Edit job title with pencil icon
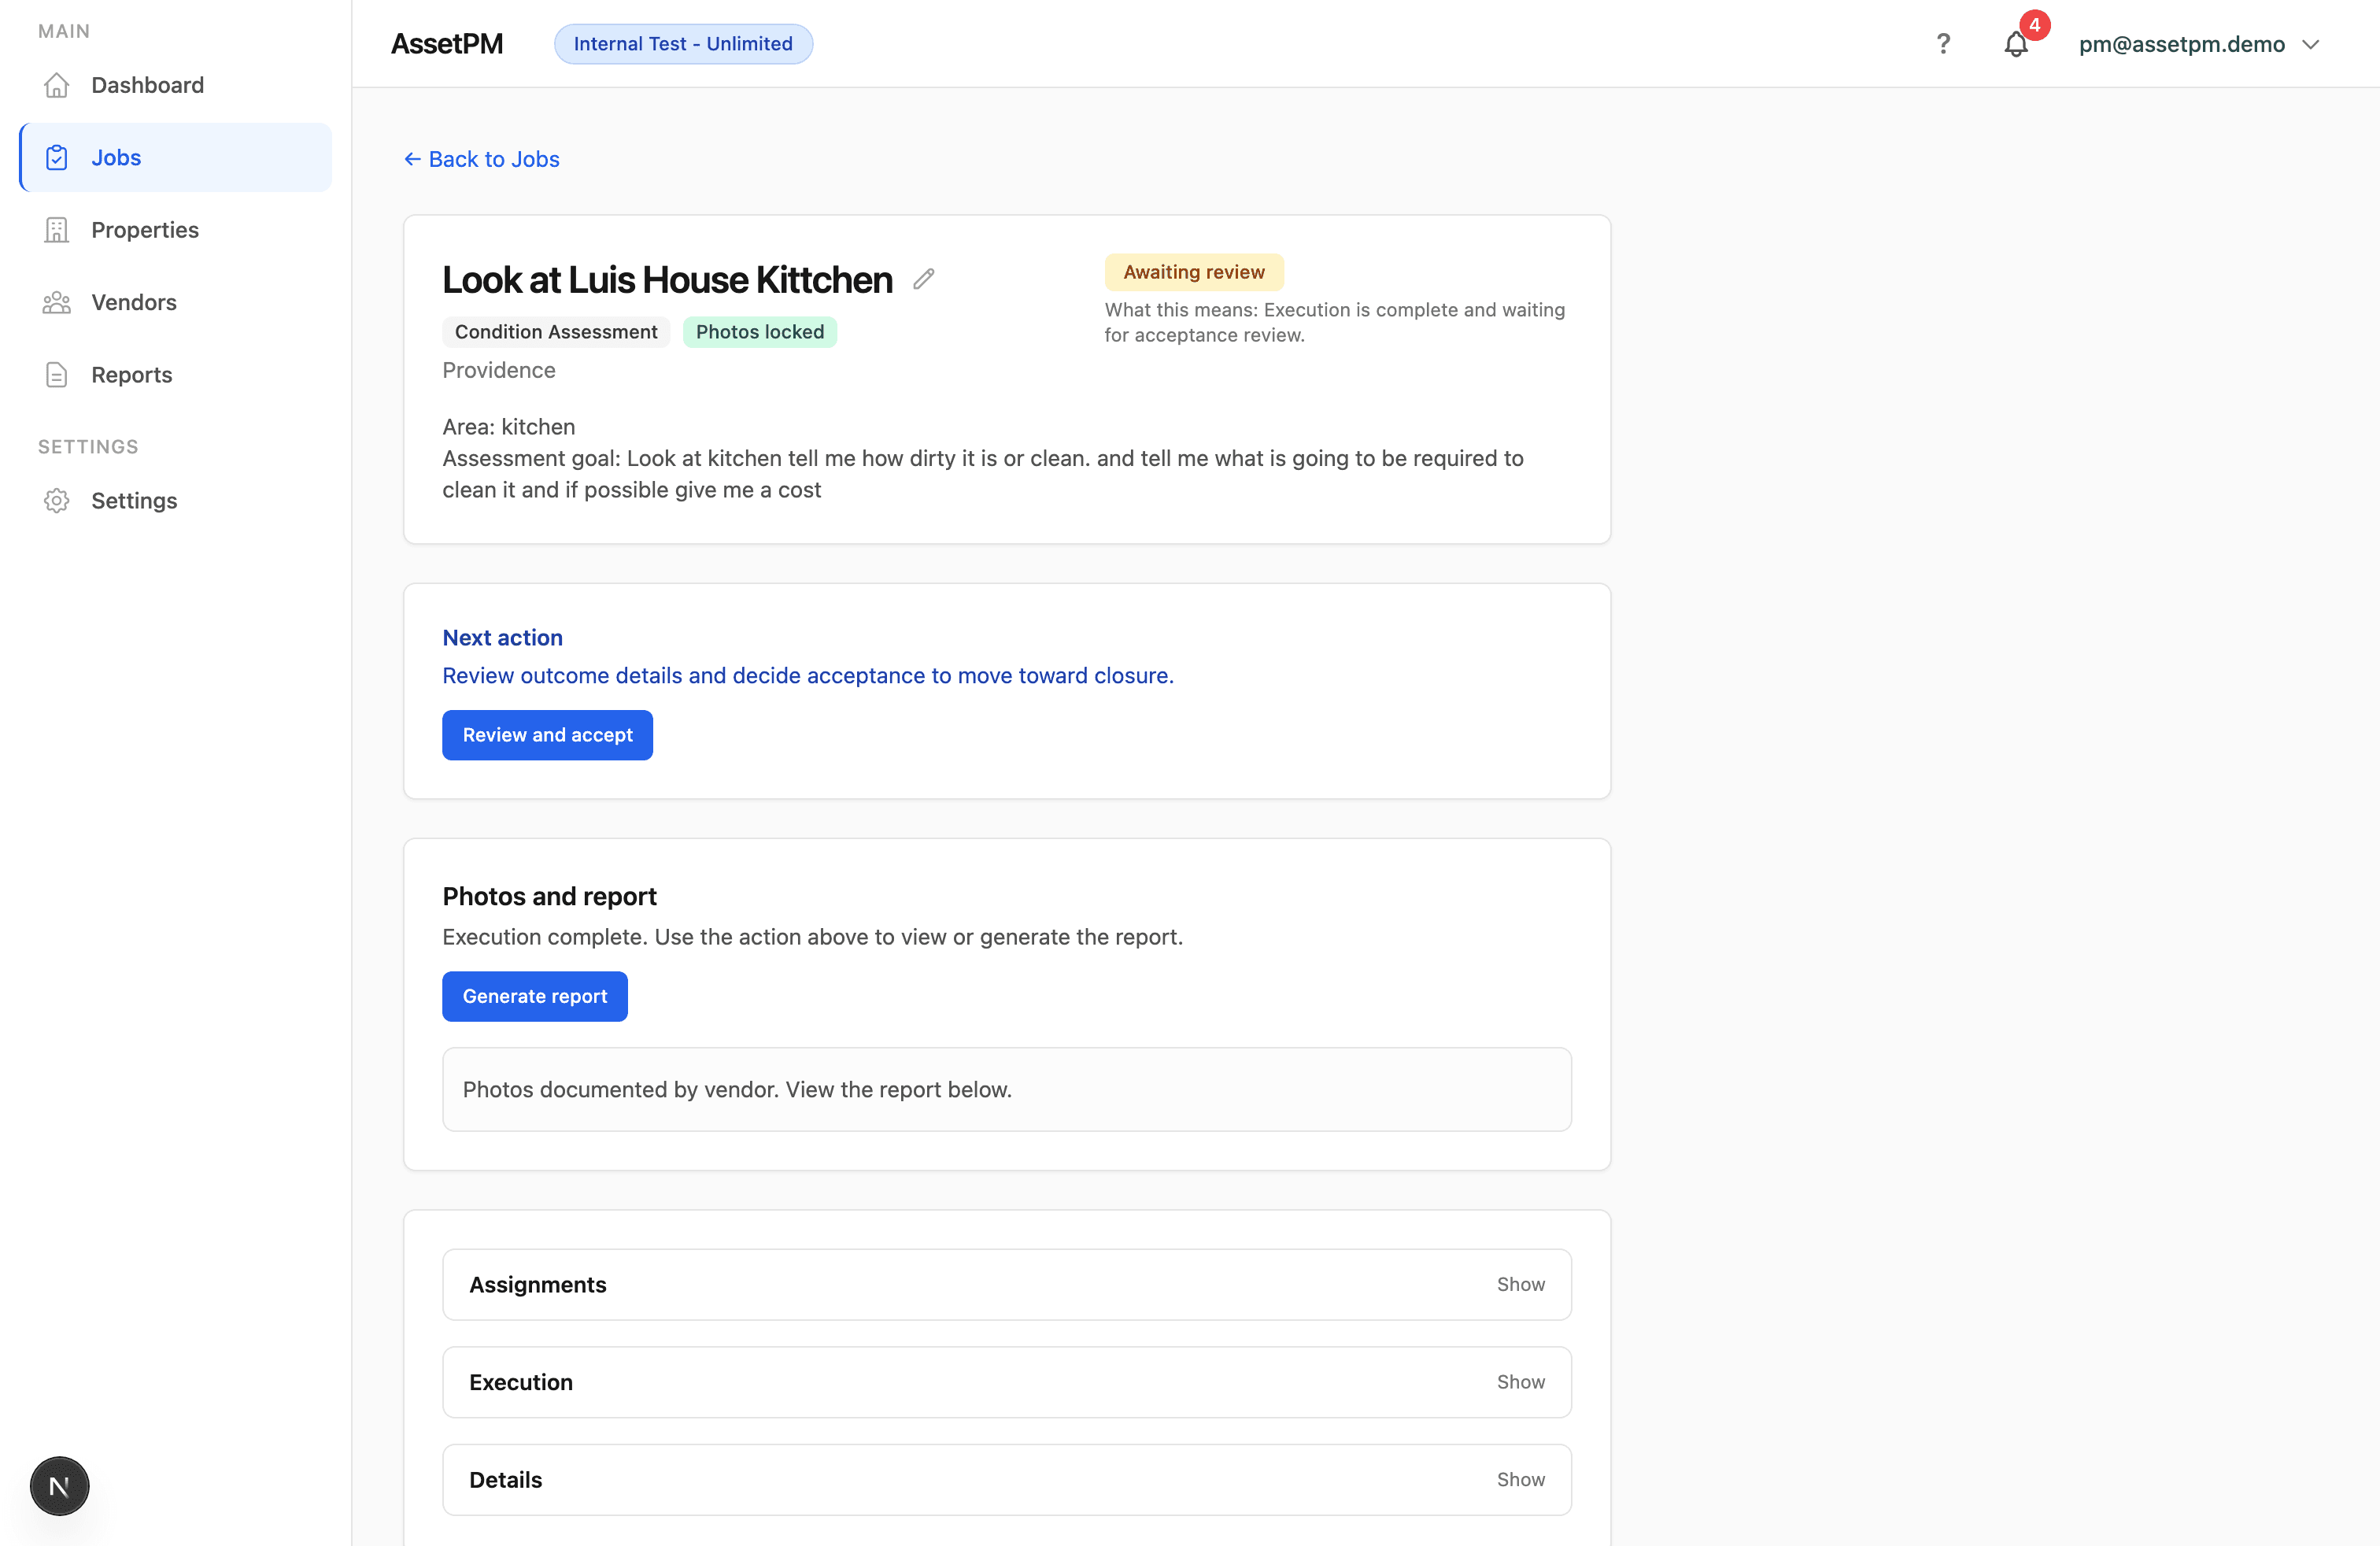 click(924, 279)
